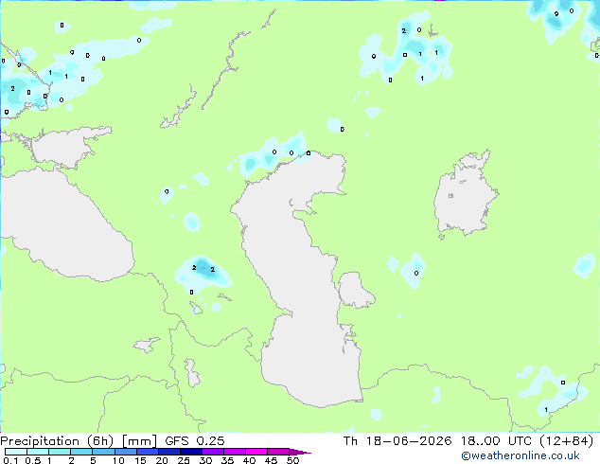Click the 0.1–0.5 mm legend color box
This screenshot has width=600, height=464.
tap(16, 452)
